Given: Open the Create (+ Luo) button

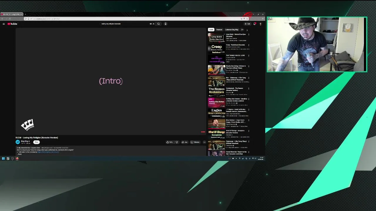Looking at the screenshot, I should [247, 24].
